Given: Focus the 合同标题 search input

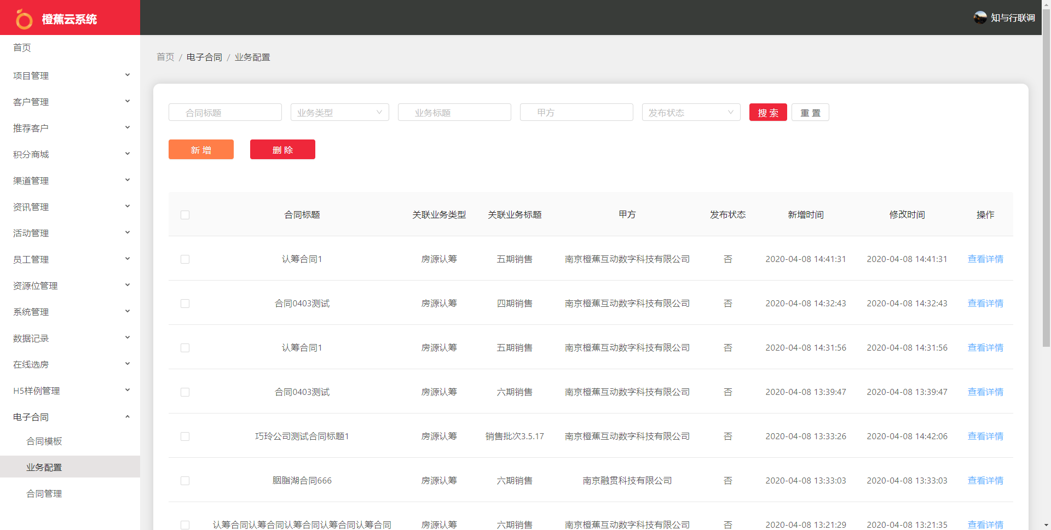Looking at the screenshot, I should coord(225,112).
